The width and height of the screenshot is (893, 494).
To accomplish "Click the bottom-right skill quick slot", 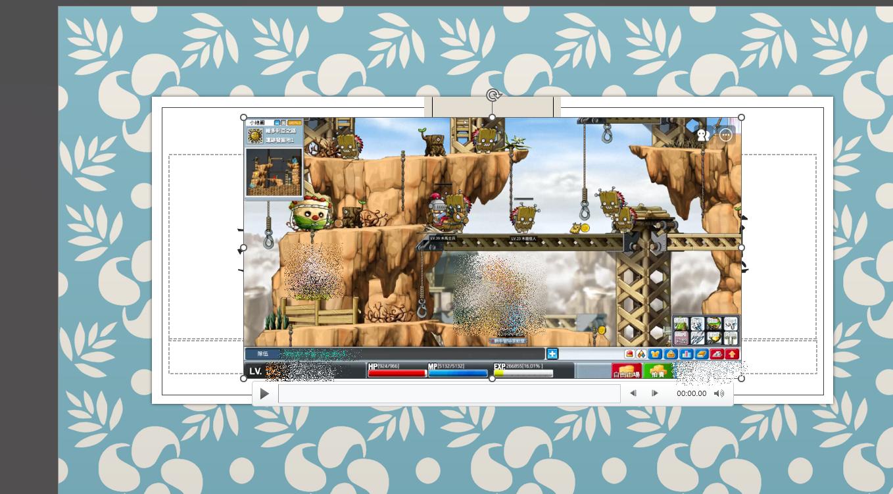I will coord(730,338).
